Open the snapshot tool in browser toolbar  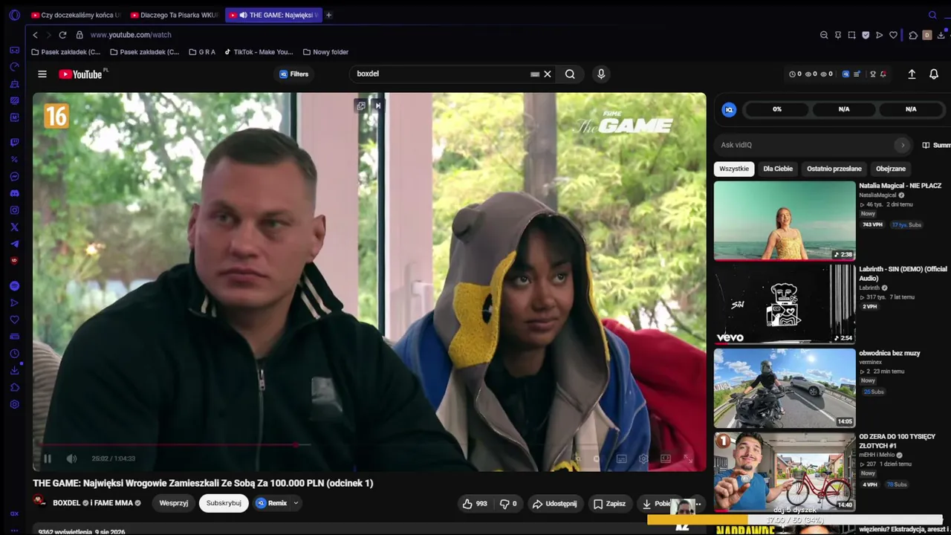pos(851,35)
